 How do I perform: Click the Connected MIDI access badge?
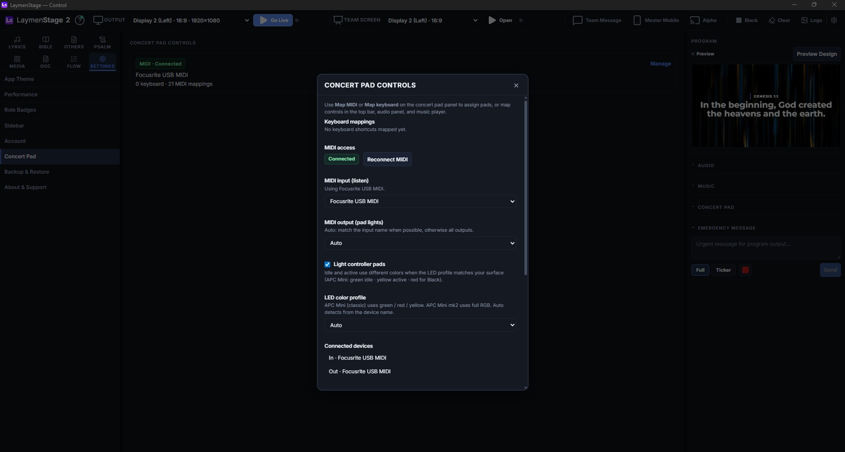(x=341, y=159)
